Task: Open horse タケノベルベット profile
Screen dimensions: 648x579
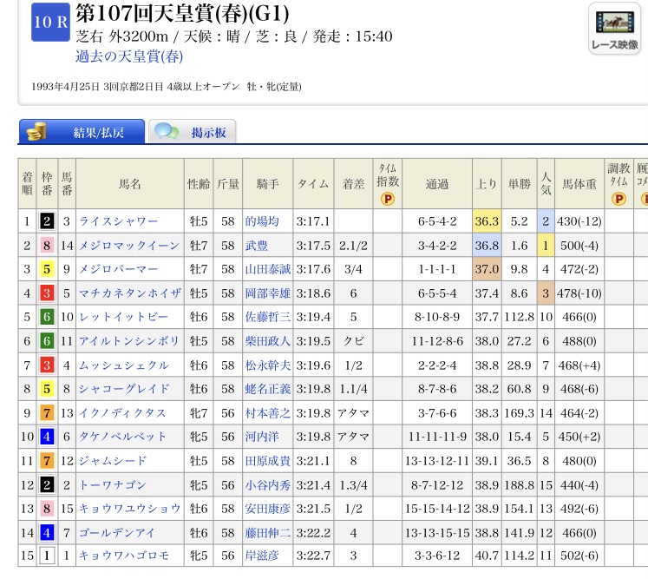Action: pos(124,436)
